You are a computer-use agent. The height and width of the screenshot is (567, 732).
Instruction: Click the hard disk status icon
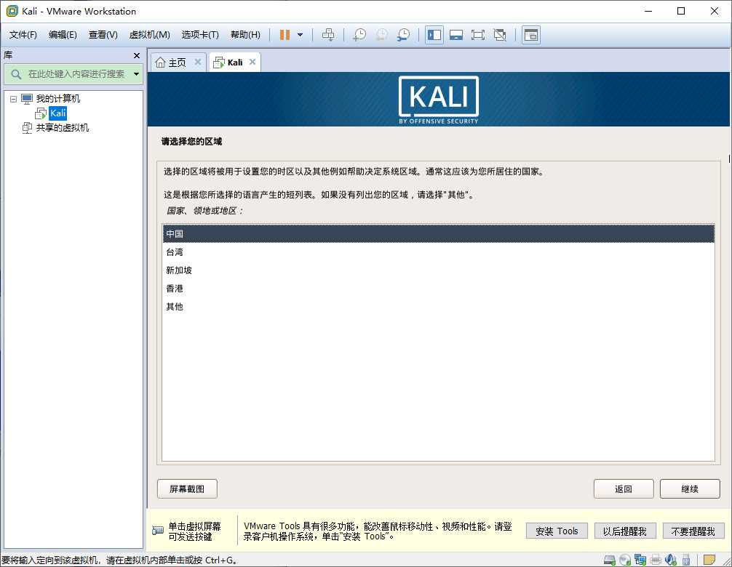point(609,560)
